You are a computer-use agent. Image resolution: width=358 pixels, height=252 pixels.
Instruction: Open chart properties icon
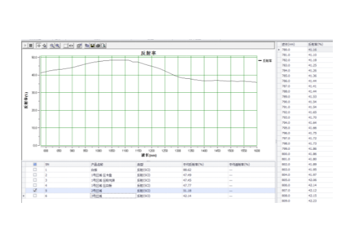(x=79, y=46)
